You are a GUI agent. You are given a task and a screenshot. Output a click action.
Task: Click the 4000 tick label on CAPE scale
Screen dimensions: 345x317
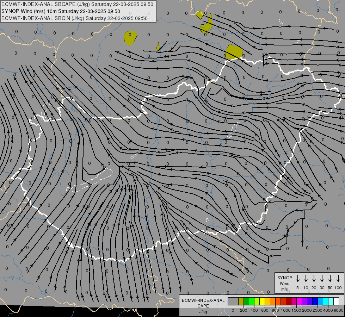pos(328,310)
